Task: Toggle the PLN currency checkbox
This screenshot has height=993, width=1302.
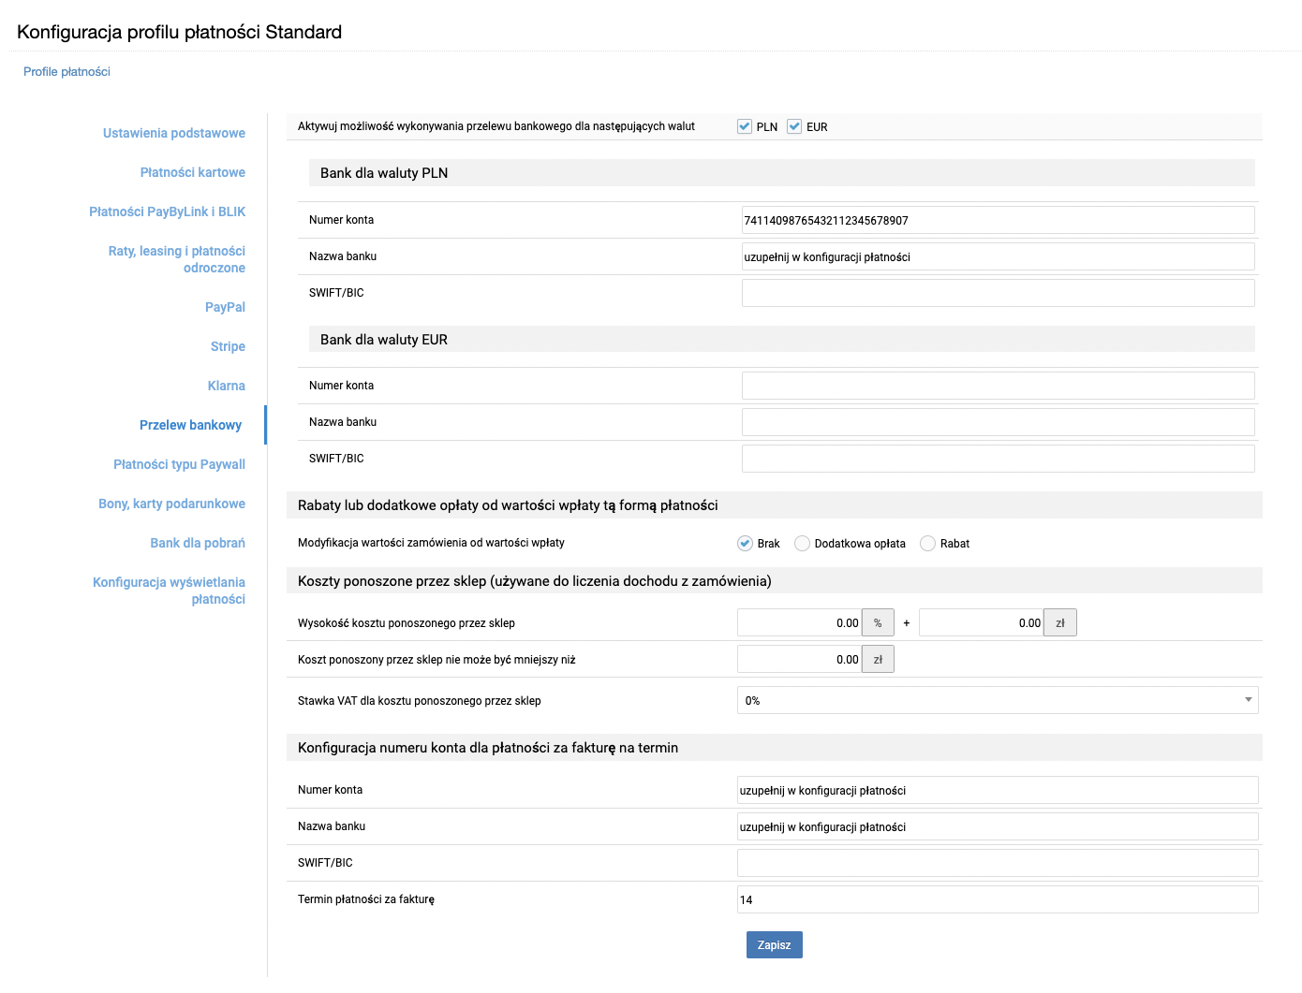Action: (745, 126)
